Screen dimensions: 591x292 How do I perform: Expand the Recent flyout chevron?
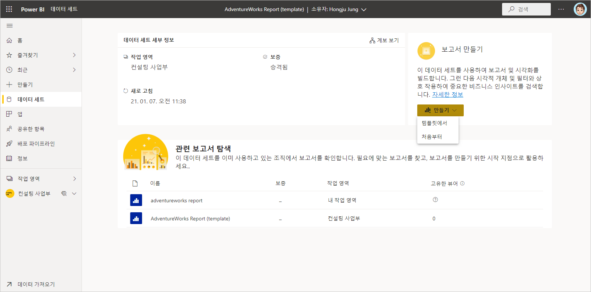[74, 70]
